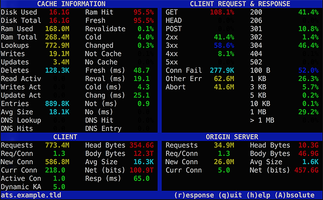The image size is (323, 200).
Task: Select Reval (ms) value 19.1
Action: pos(141,79)
